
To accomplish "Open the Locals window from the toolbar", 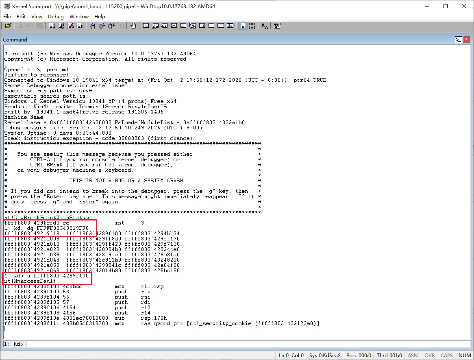I will (x=165, y=26).
